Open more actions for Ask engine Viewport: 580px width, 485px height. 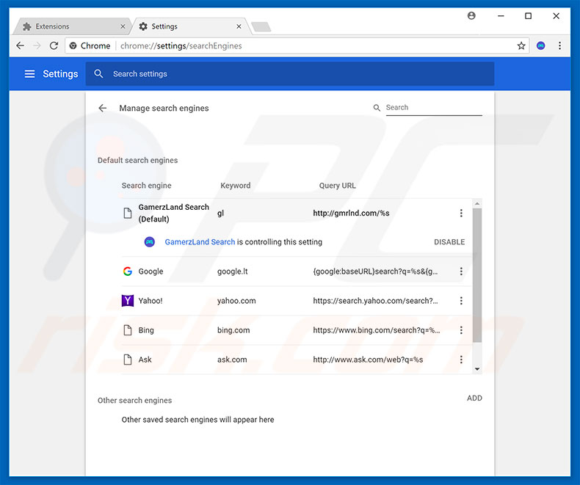coord(461,360)
